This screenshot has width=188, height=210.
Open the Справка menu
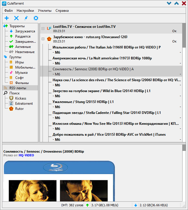click(x=62, y=11)
